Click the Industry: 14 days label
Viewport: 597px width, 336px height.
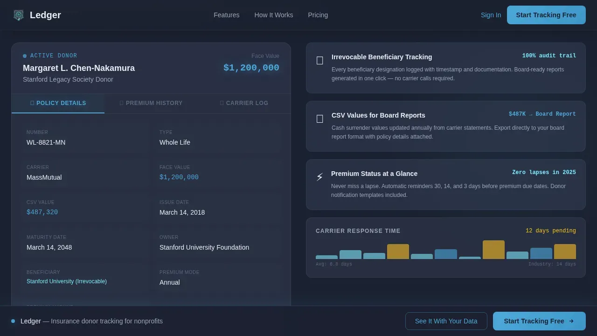coord(552,264)
